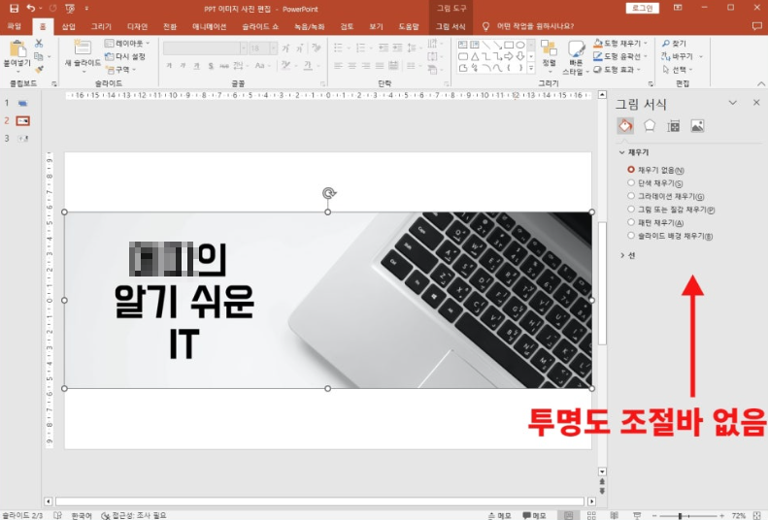This screenshot has width=768, height=520.
Task: Open the Size & Properties icon
Action: [x=673, y=125]
